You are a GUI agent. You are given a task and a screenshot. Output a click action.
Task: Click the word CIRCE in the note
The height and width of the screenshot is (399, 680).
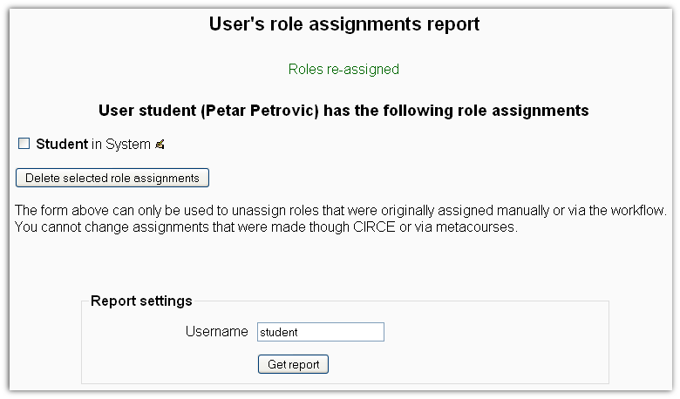[374, 227]
